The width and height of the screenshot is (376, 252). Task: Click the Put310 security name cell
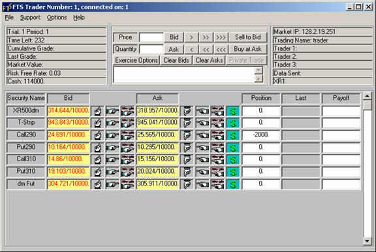coord(26,172)
